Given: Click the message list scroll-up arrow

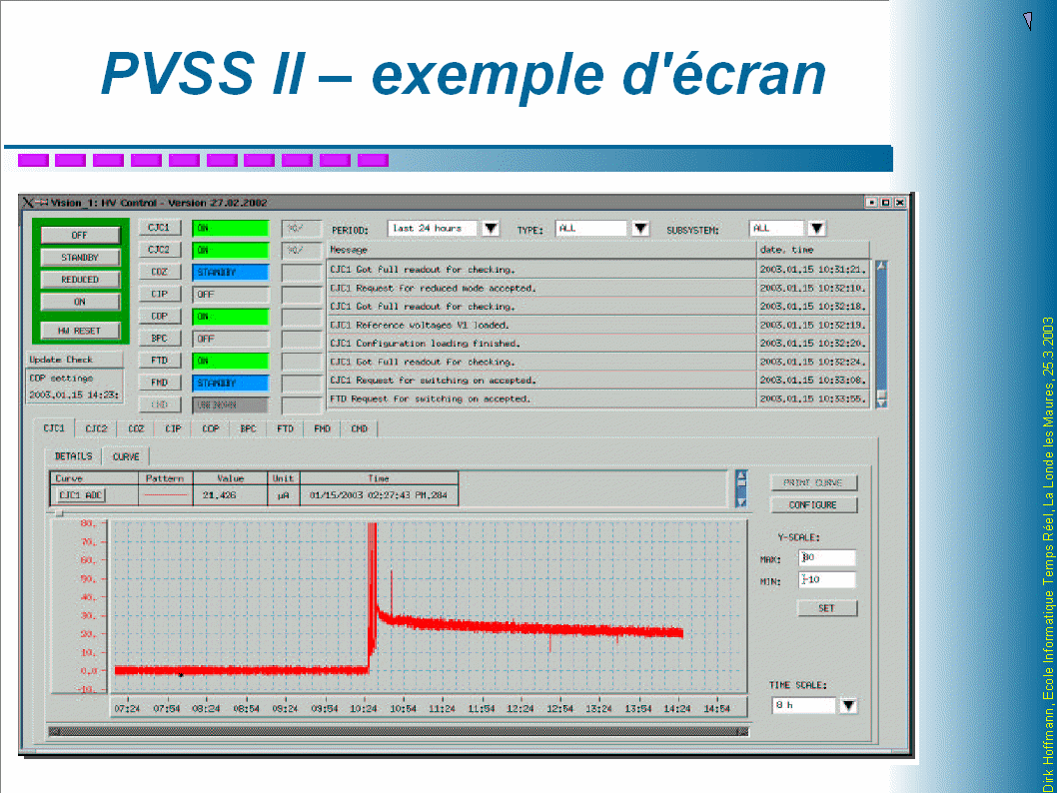Looking at the screenshot, I should point(881,266).
